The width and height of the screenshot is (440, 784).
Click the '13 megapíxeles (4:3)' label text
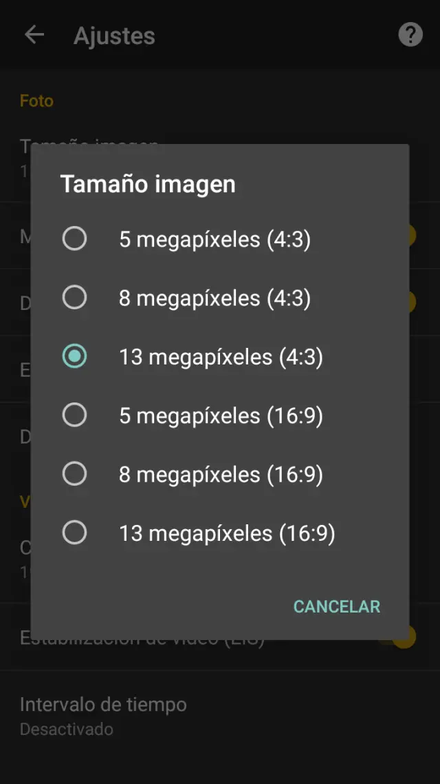(x=221, y=358)
